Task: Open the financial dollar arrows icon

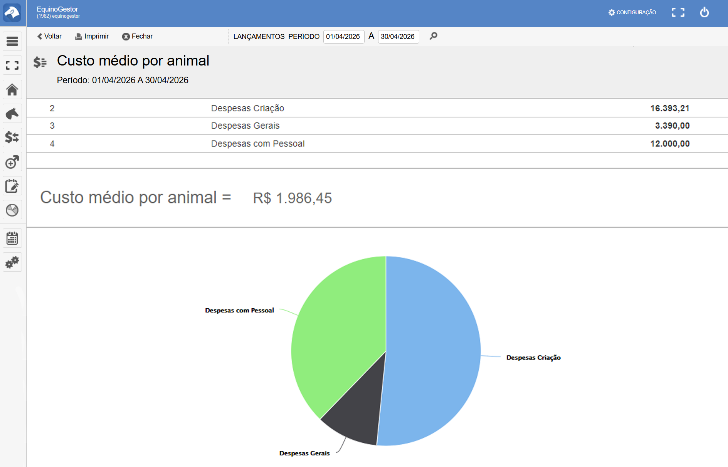Action: (x=12, y=138)
